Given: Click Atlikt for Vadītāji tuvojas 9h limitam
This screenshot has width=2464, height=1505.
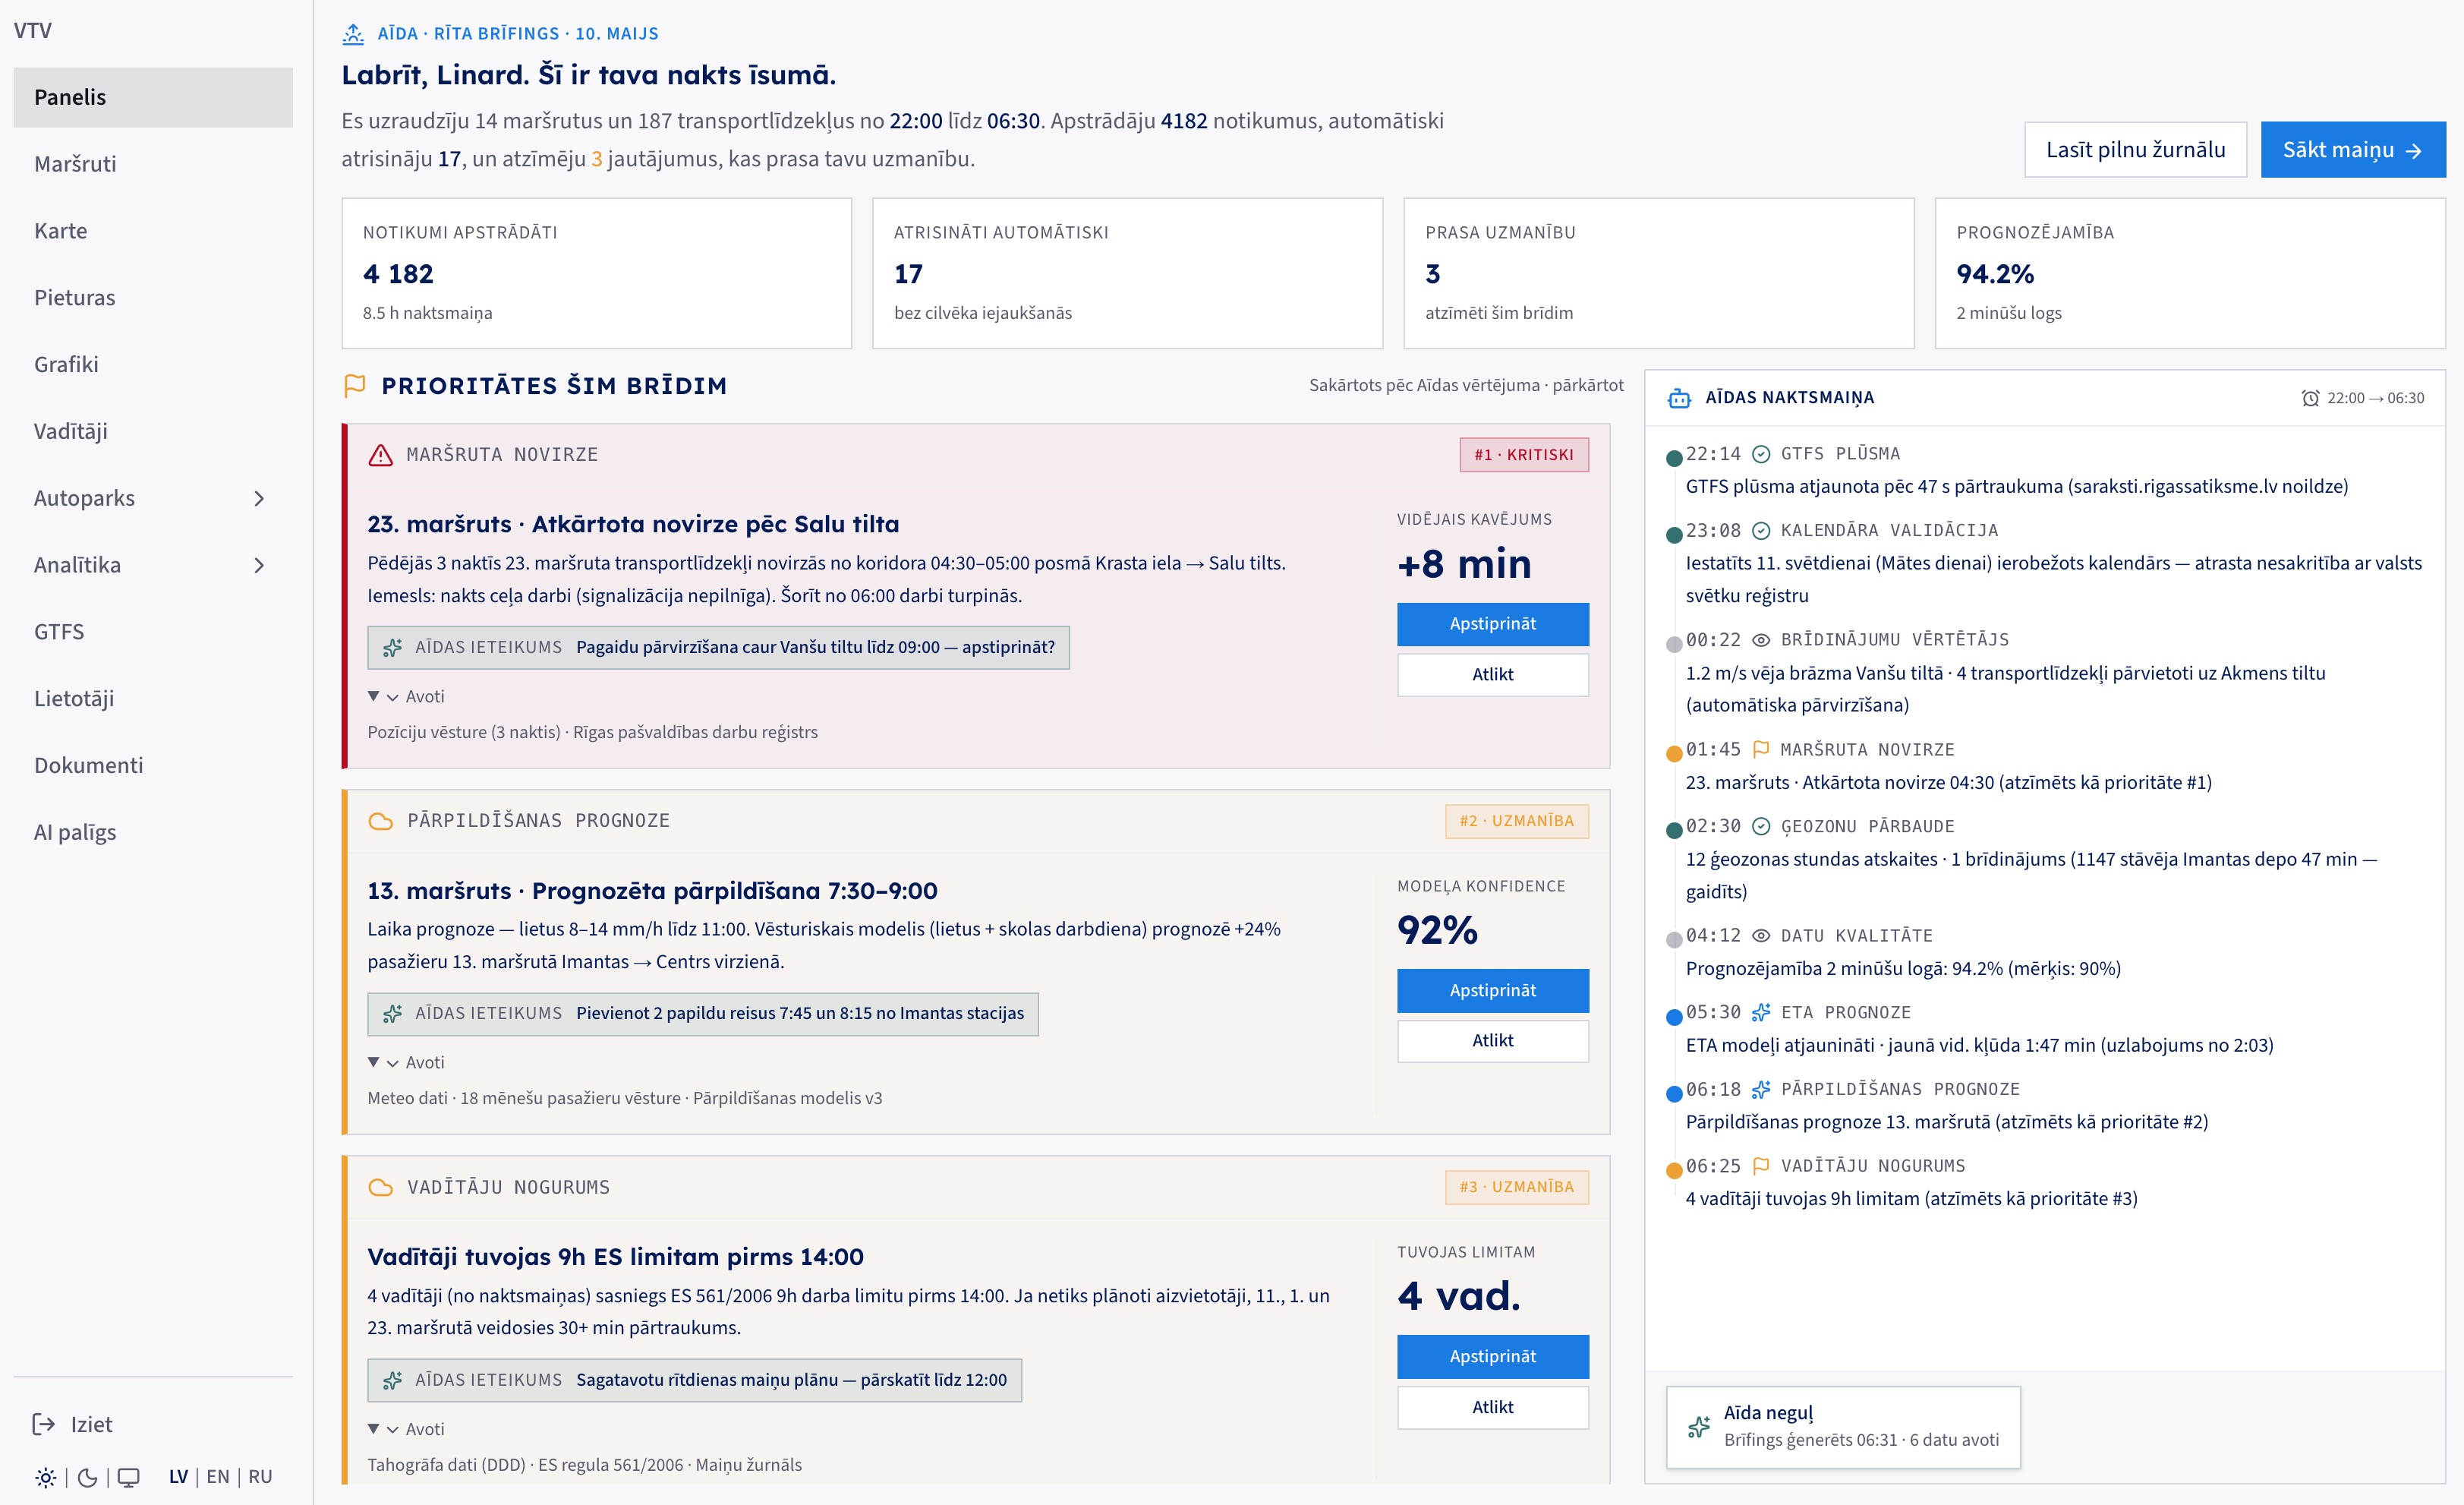Looking at the screenshot, I should [1492, 1408].
